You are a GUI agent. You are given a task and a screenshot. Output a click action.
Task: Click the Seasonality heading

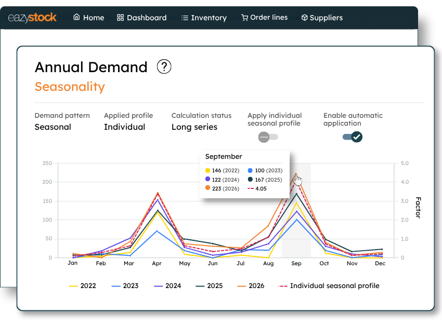(x=70, y=87)
